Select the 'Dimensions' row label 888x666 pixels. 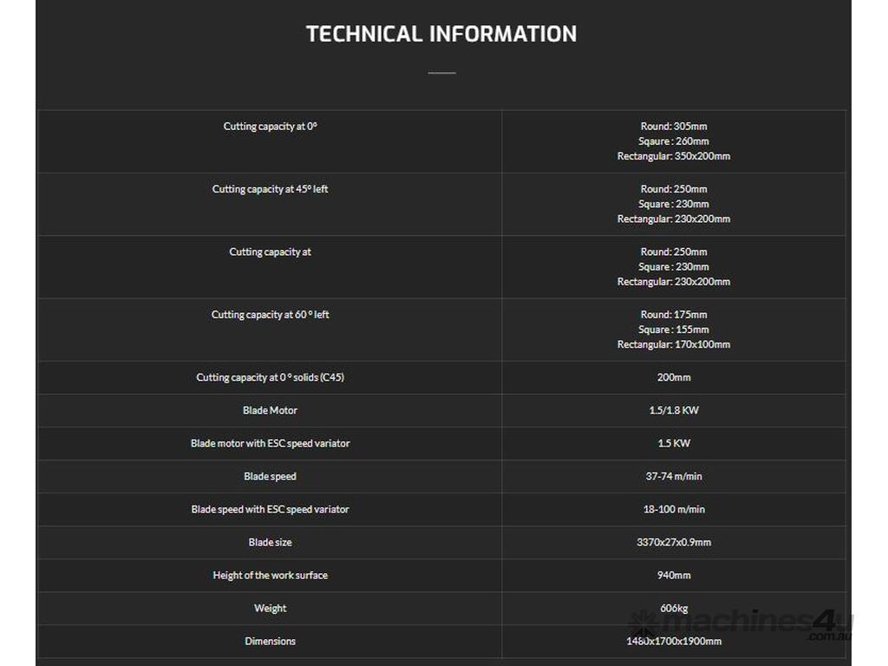(x=271, y=641)
